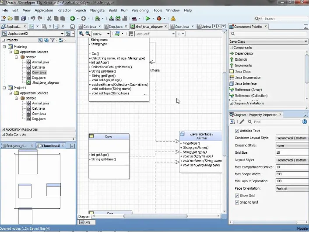This screenshot has width=309, height=232.
Task: Switch to the Cow.java editor tab
Action: pyautogui.click(x=182, y=27)
